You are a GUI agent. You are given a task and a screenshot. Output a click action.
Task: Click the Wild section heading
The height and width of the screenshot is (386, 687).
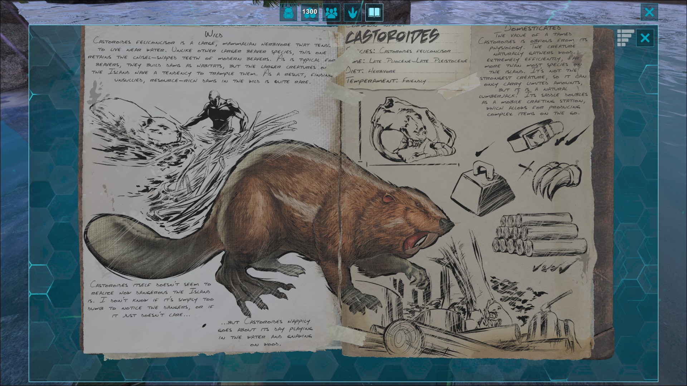point(214,35)
